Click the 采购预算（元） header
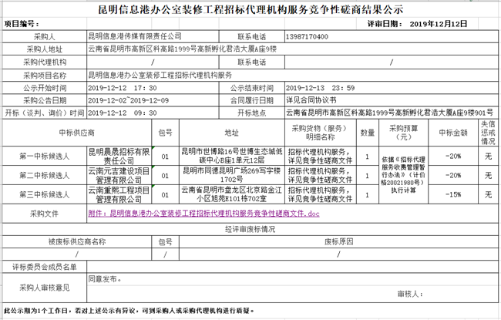 [403, 133]
